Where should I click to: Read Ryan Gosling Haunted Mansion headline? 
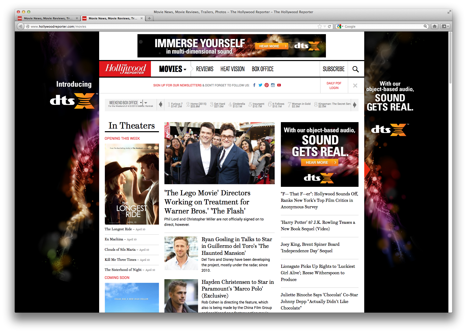(237, 246)
